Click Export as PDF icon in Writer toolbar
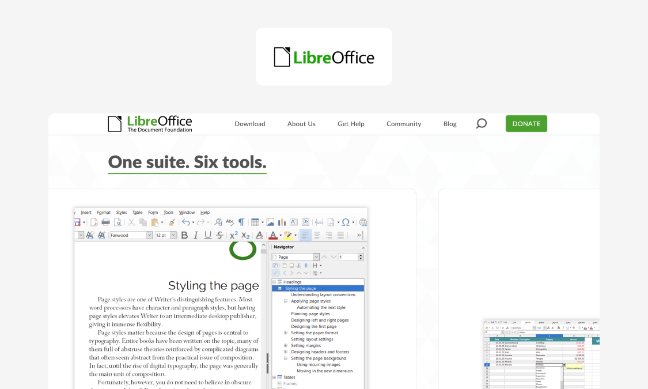 pyautogui.click(x=94, y=222)
